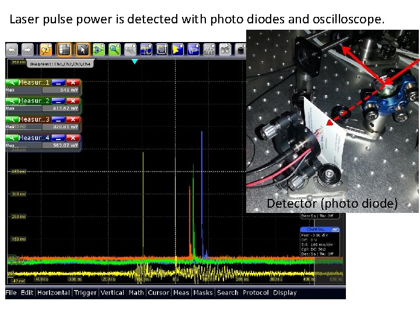
Task: Click the grayed FFT toolbar icon
Action: (209, 50)
